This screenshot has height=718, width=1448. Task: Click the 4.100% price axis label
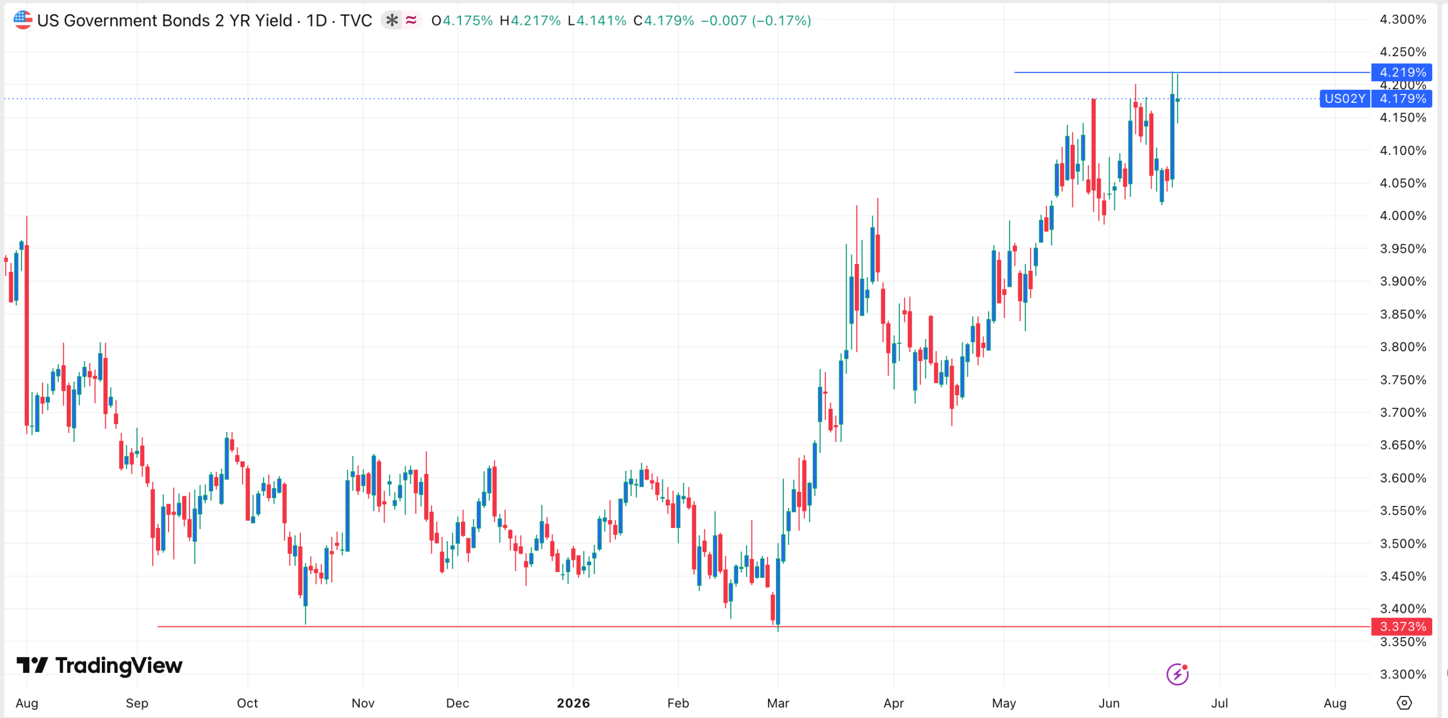1403,150
